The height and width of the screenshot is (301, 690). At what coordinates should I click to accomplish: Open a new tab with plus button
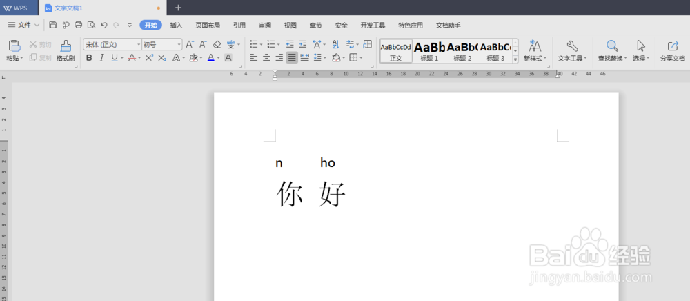coord(178,8)
